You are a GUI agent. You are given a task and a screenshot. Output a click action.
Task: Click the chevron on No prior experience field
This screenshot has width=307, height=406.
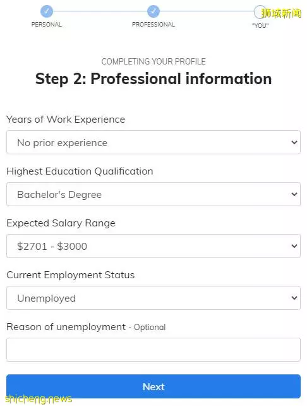click(x=294, y=142)
